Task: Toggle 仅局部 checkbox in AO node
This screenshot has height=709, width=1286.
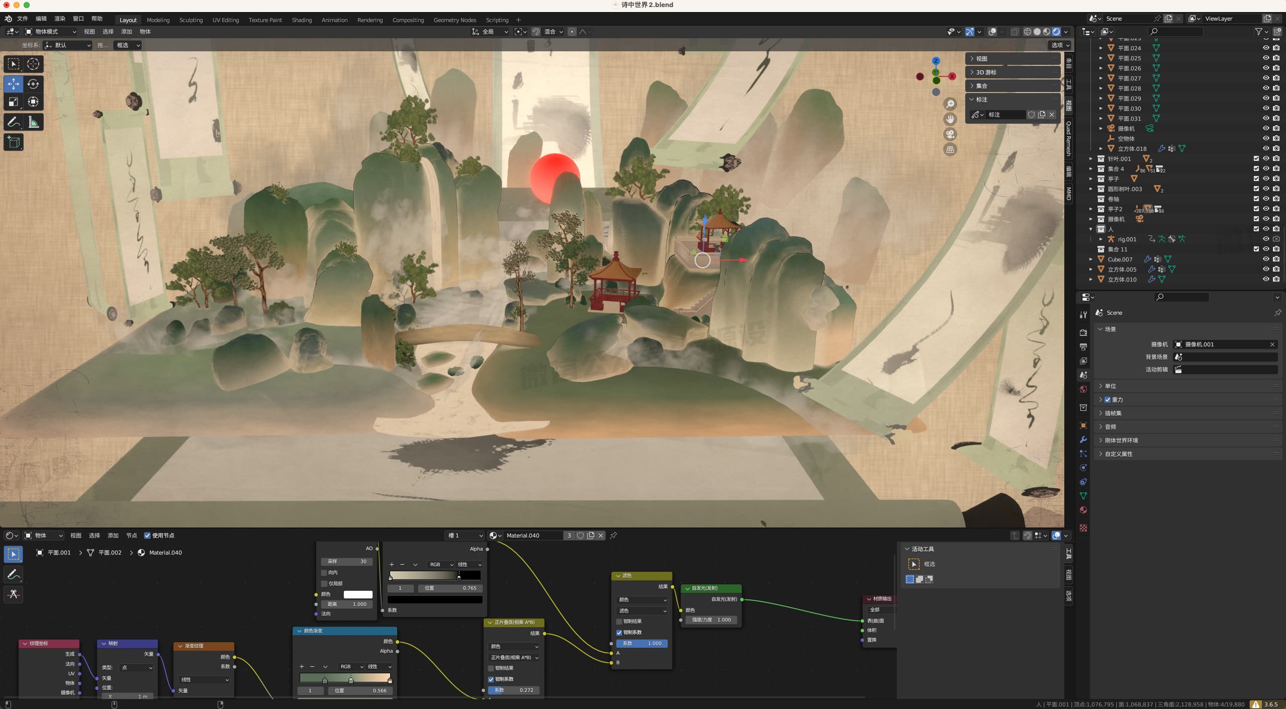Action: click(324, 584)
